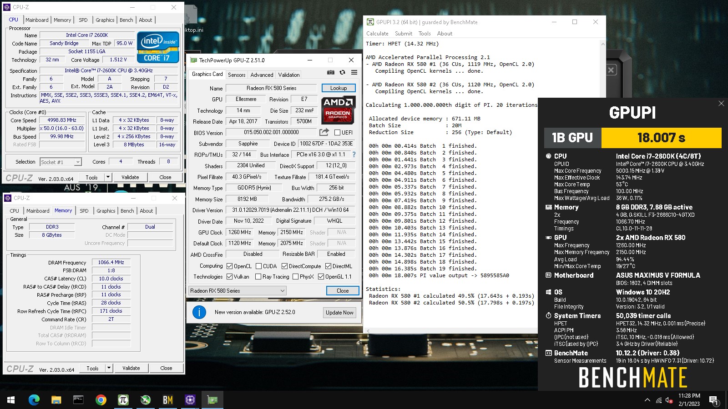Open the Validation tab in GPU-Z

tap(289, 75)
